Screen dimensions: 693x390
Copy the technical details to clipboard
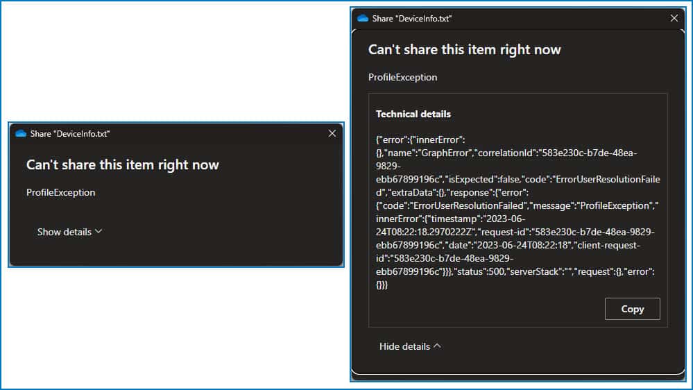point(632,309)
